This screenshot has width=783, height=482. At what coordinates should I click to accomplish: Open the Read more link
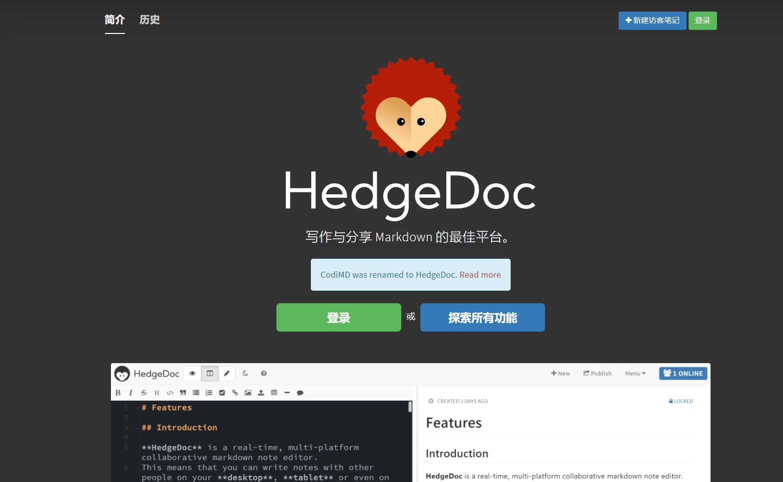(480, 275)
